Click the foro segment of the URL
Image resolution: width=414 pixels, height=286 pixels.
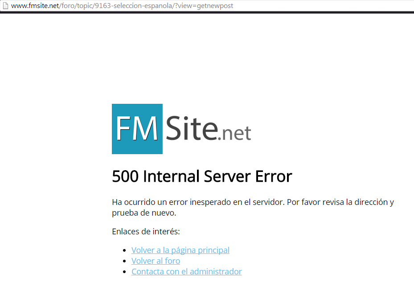pos(68,6)
